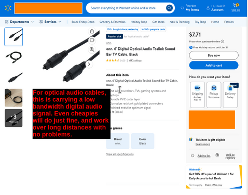Select the Shipping fulfillment option

[197, 95]
